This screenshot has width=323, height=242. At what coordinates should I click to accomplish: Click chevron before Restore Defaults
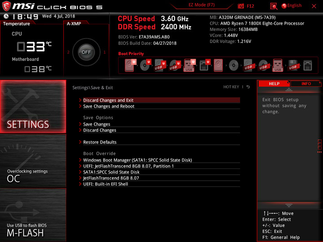tap(80, 142)
